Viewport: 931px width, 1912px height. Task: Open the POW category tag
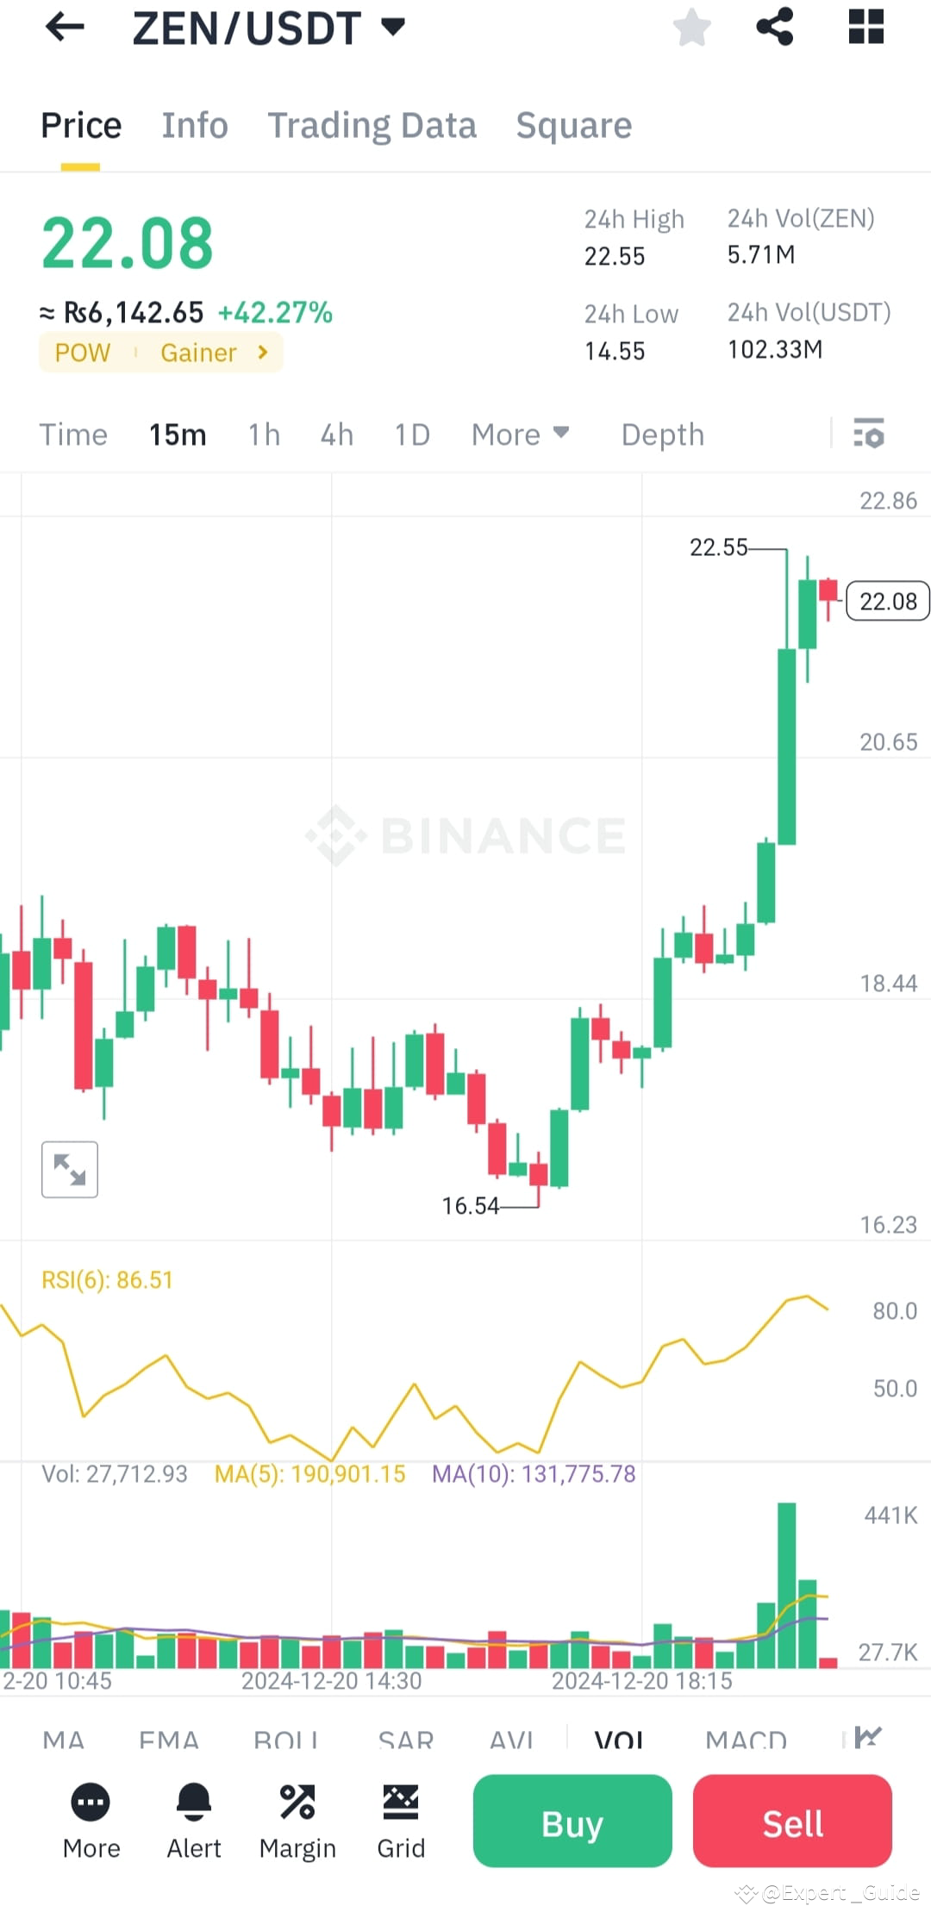click(82, 353)
